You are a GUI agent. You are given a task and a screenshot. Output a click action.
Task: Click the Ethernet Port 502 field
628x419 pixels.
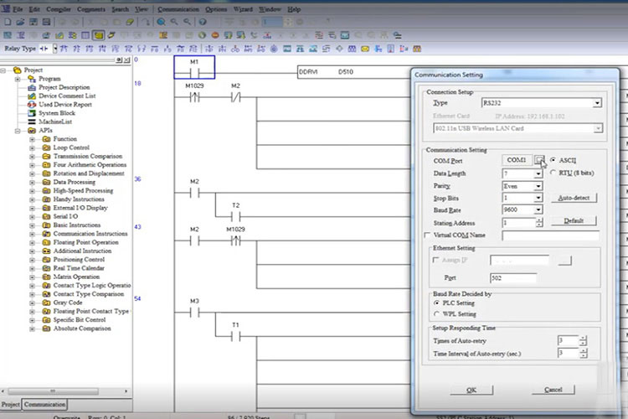click(513, 278)
